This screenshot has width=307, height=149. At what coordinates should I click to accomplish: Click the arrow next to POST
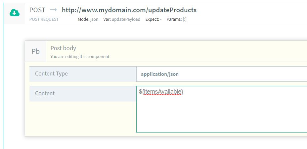click(53, 10)
